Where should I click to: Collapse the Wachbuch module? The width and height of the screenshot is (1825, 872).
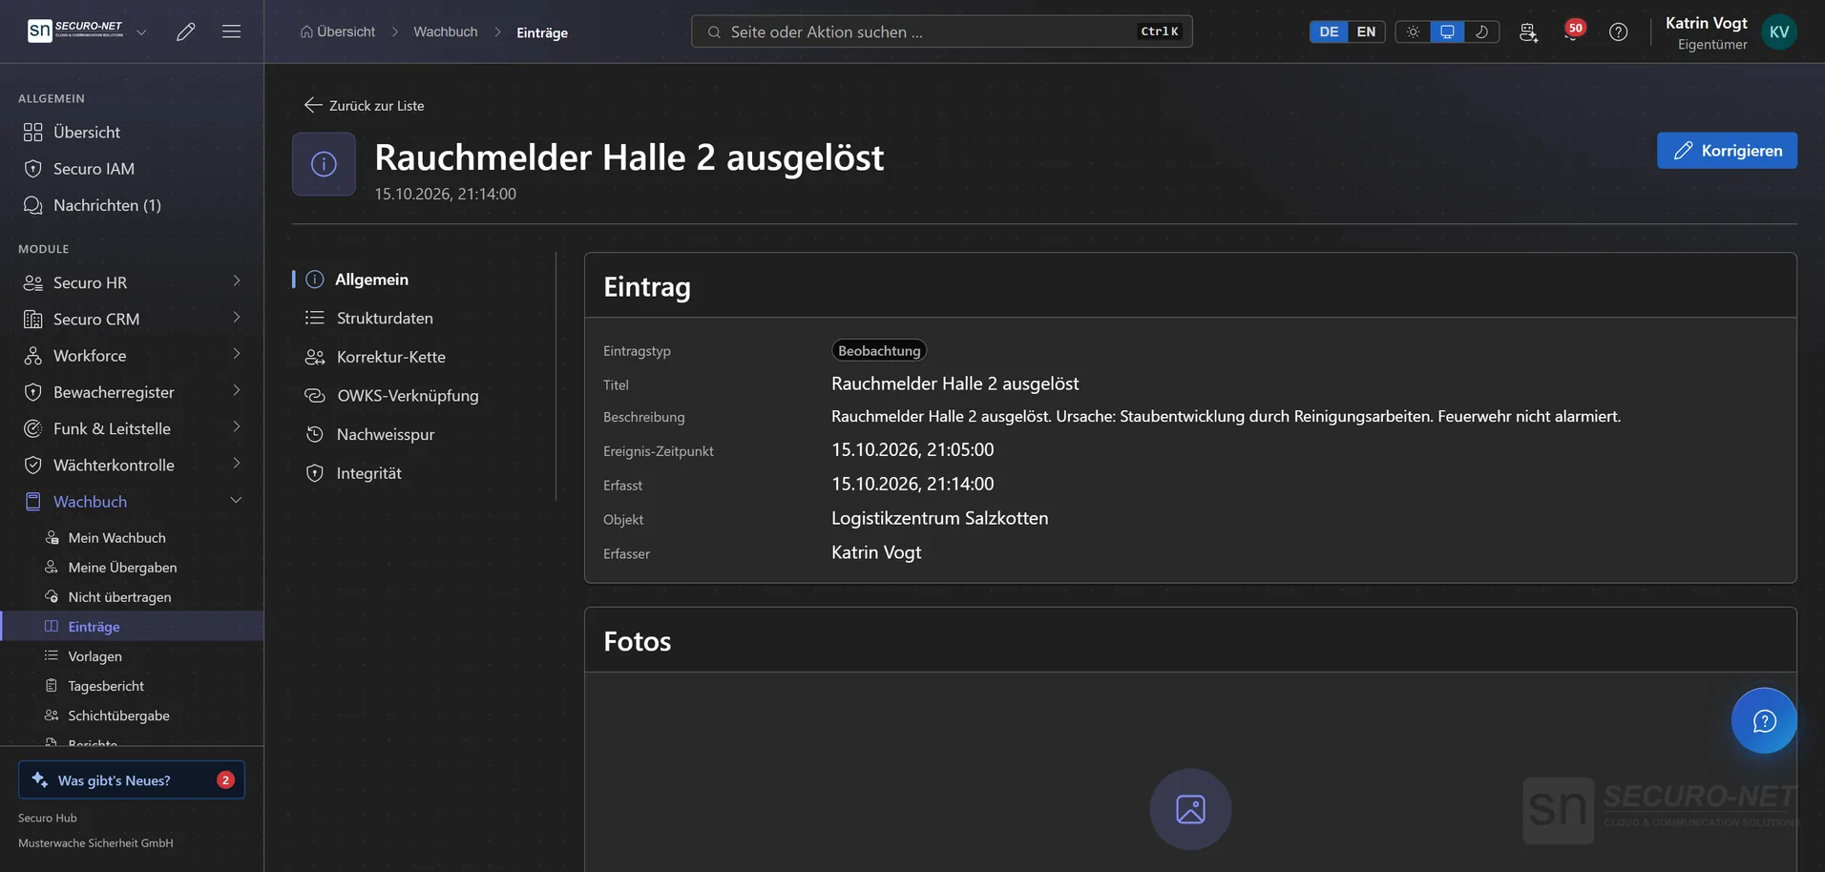pyautogui.click(x=132, y=501)
